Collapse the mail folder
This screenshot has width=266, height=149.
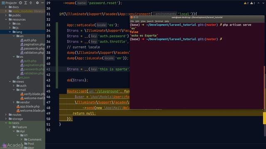tap(14, 90)
